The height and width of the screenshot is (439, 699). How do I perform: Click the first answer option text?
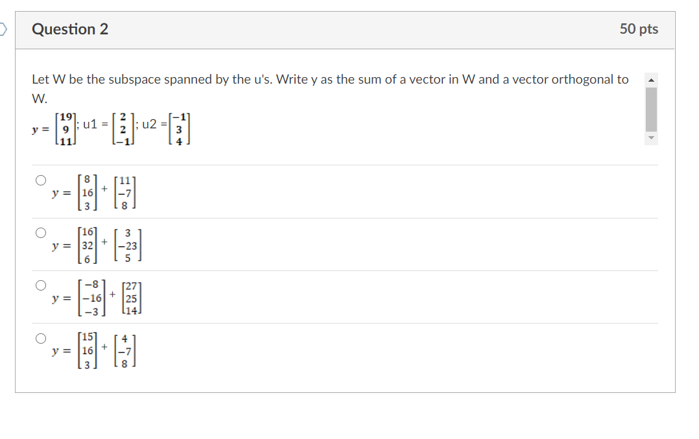(x=94, y=193)
